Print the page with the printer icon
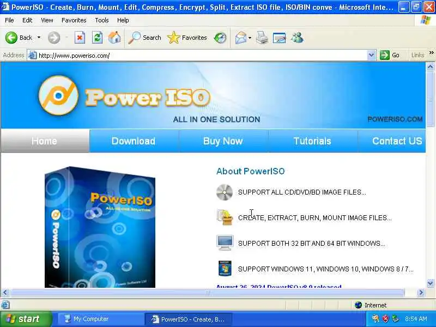The height and width of the screenshot is (327, 436). point(262,38)
